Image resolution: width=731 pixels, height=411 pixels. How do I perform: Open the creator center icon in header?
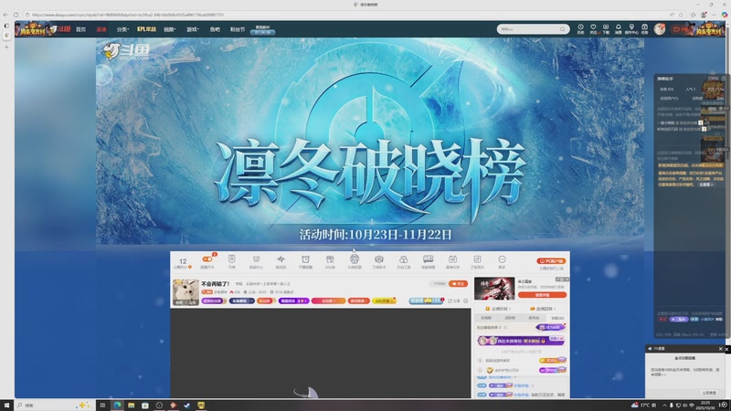pos(631,29)
